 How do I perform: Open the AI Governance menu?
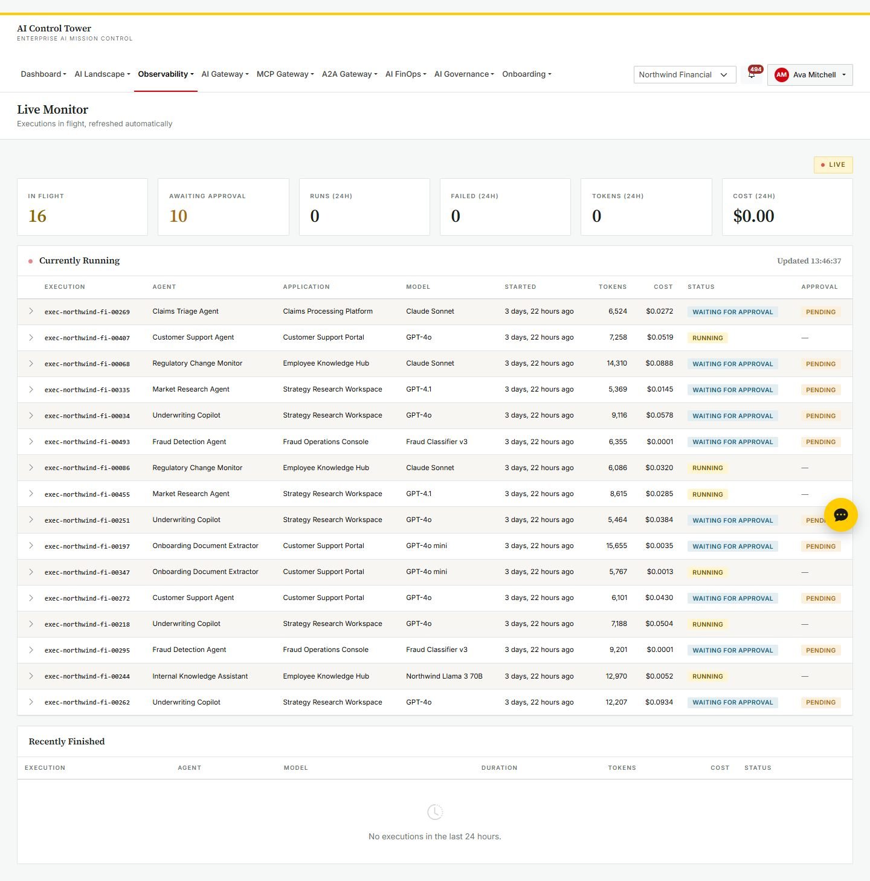point(464,74)
